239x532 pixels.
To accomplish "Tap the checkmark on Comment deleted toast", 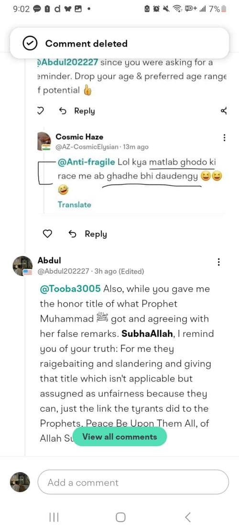I will (30, 44).
